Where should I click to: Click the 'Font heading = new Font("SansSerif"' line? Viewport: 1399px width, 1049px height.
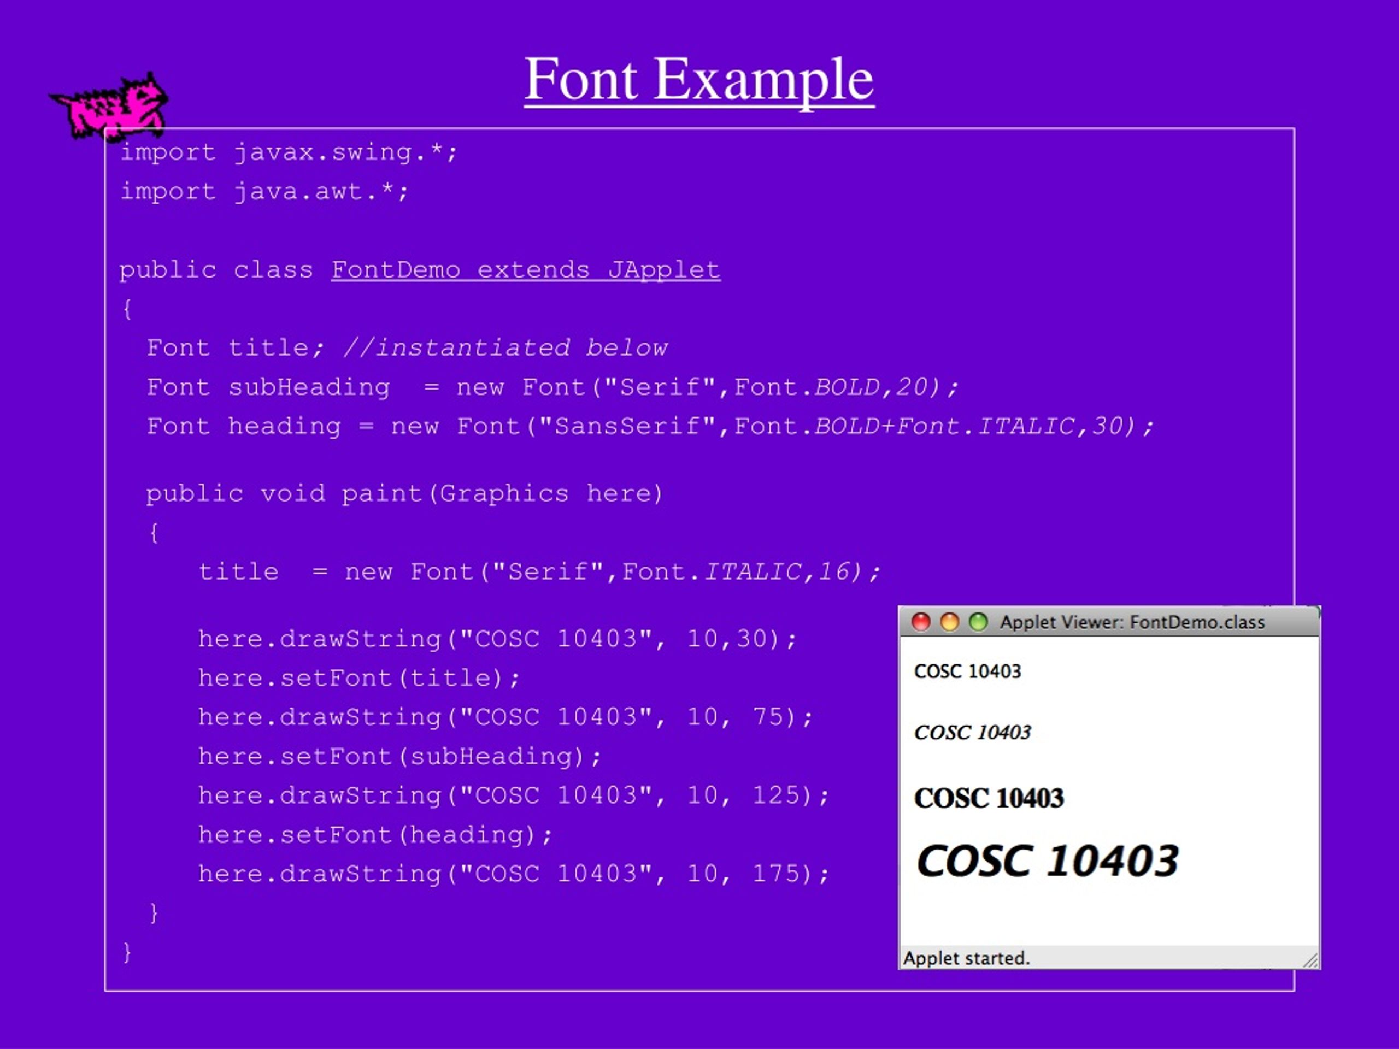[x=650, y=426]
